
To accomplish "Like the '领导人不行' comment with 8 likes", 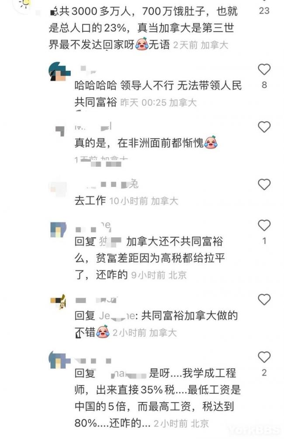I will (x=264, y=69).
